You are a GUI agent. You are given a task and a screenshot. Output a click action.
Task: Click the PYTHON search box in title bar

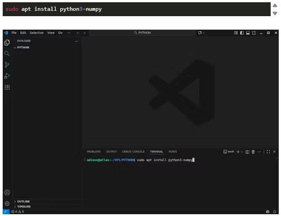(x=142, y=33)
